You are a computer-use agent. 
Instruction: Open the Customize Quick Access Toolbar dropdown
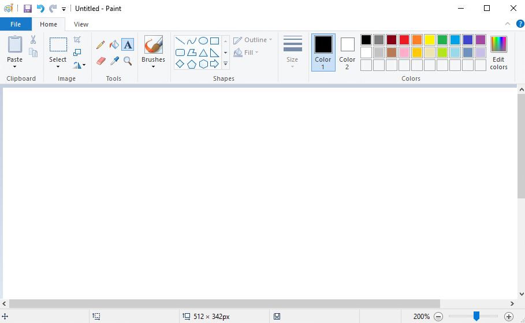[64, 9]
